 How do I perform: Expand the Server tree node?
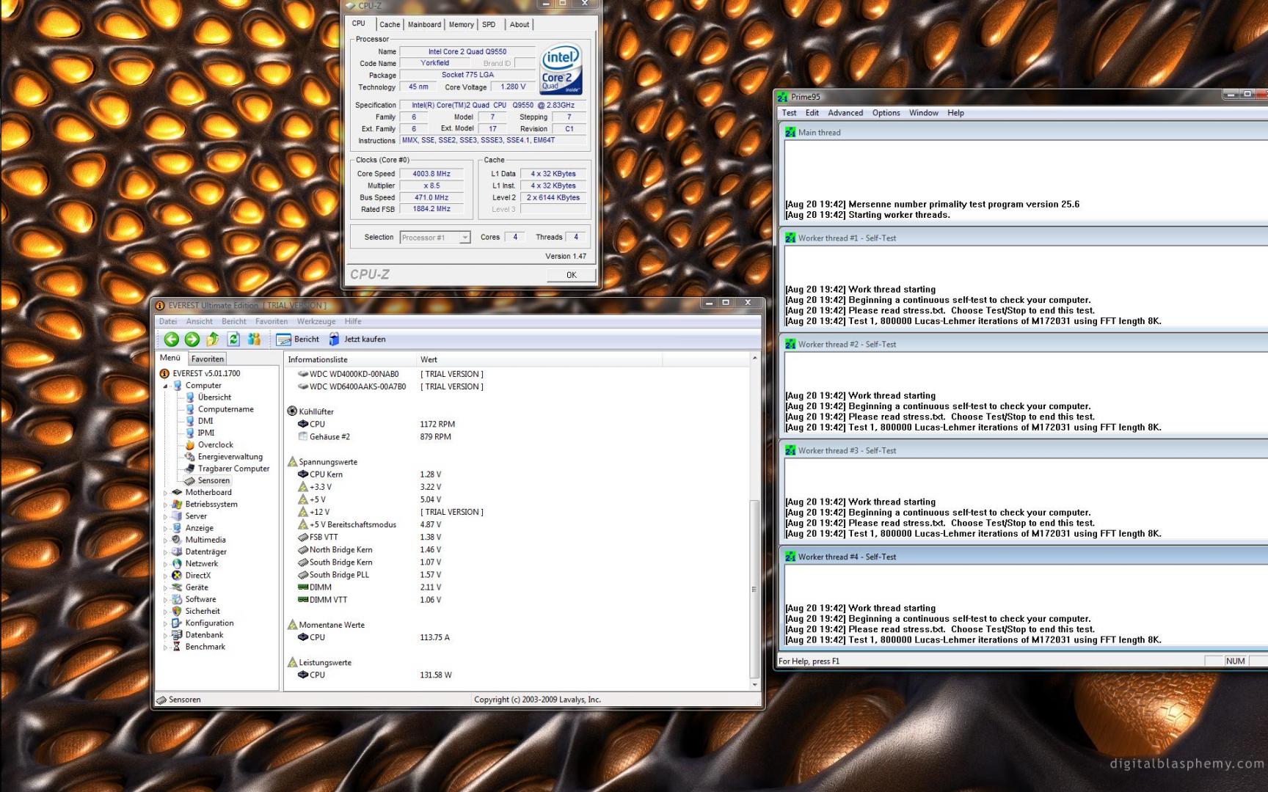pyautogui.click(x=166, y=516)
